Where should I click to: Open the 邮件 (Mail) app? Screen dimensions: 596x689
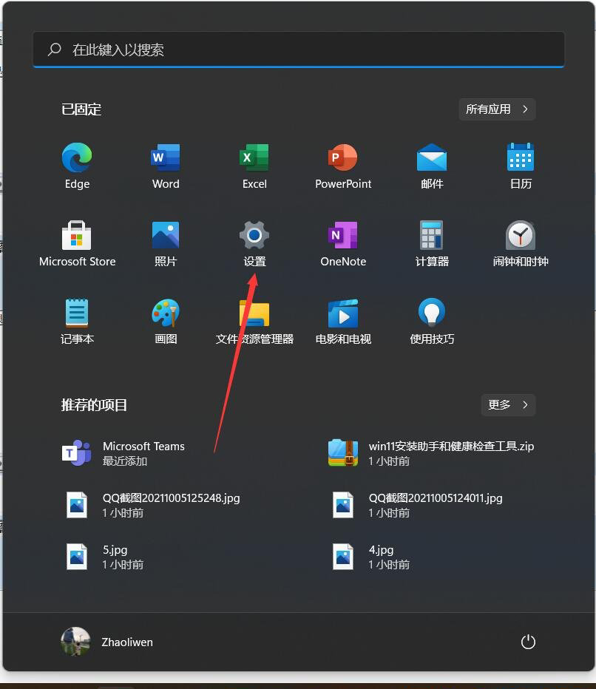coord(431,159)
